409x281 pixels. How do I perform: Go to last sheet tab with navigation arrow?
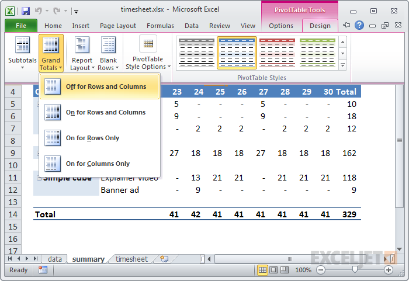tap(36, 259)
